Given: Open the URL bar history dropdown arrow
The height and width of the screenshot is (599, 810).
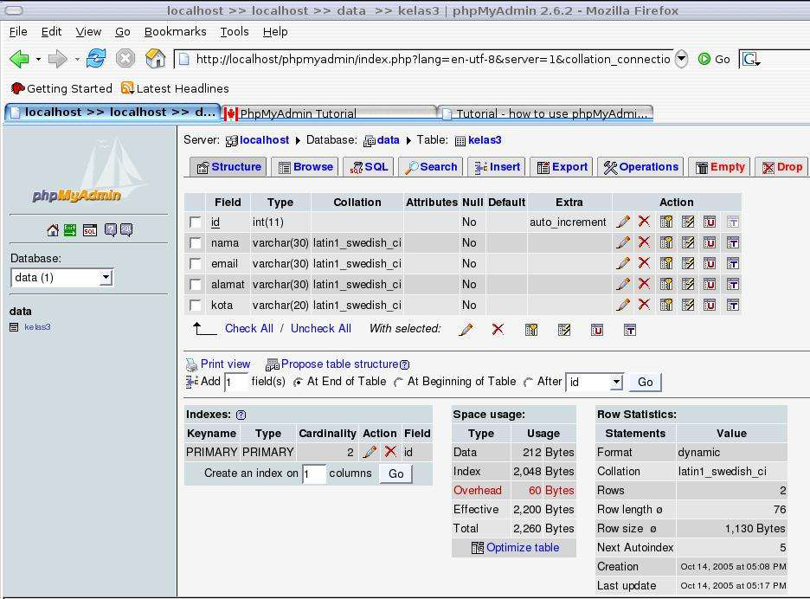Looking at the screenshot, I should [681, 58].
